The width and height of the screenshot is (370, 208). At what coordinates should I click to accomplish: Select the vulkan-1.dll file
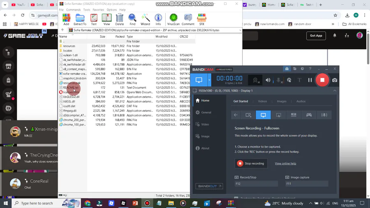70,55
